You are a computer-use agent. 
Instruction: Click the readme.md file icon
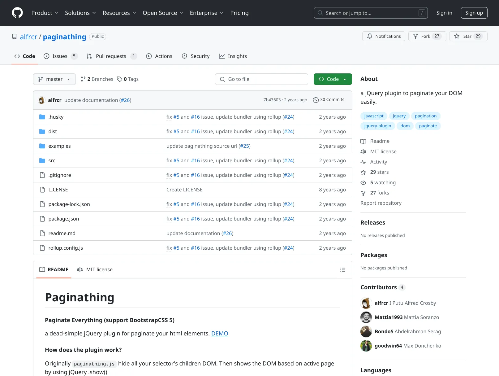[x=42, y=233]
